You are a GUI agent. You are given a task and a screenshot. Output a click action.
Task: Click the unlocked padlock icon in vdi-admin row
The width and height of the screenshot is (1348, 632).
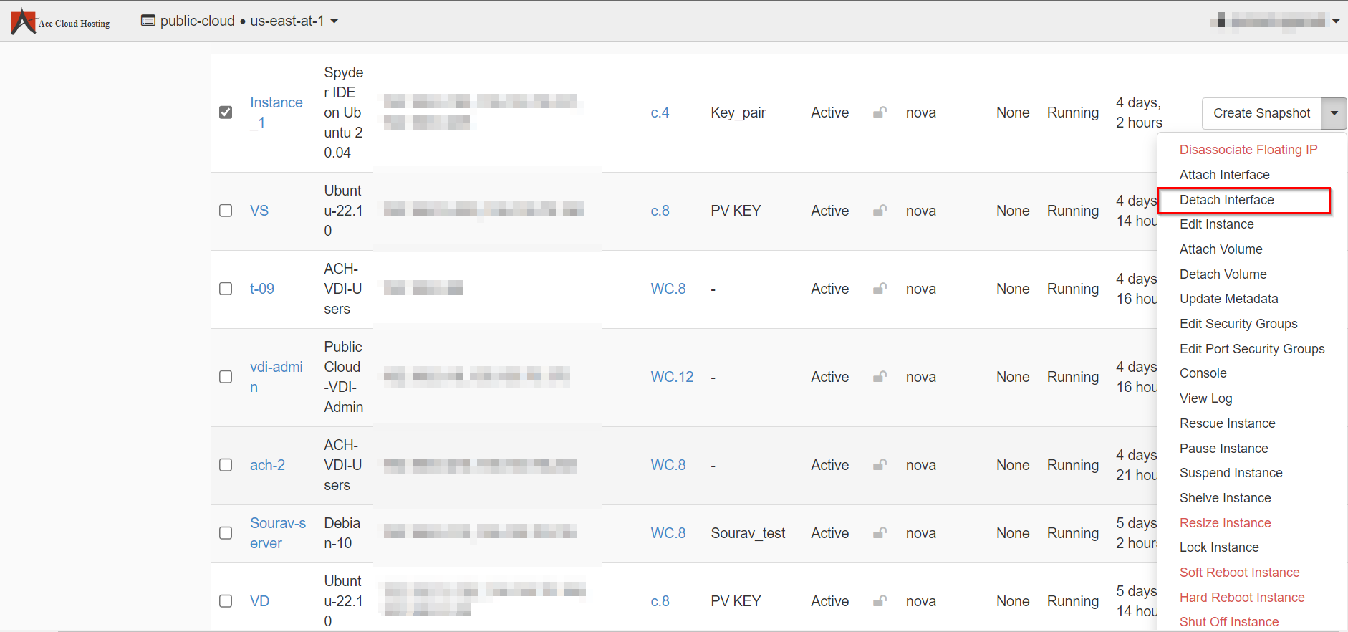[880, 377]
